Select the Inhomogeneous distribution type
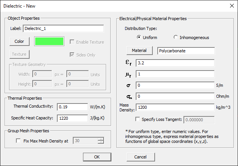 click(x=175, y=38)
